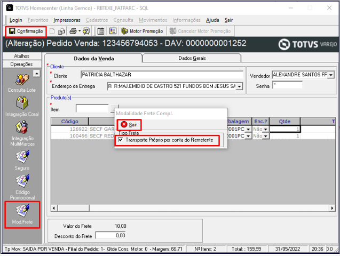Open the Código Promocional shortcut

(22, 187)
